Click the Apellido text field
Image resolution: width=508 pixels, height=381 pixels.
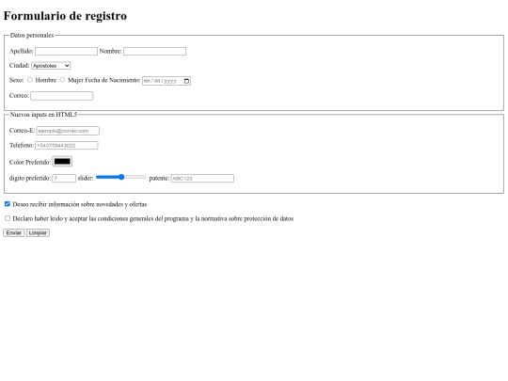point(66,51)
